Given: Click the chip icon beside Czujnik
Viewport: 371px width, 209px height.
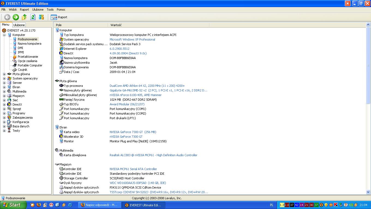Looking at the screenshot, I should tap(15, 70).
